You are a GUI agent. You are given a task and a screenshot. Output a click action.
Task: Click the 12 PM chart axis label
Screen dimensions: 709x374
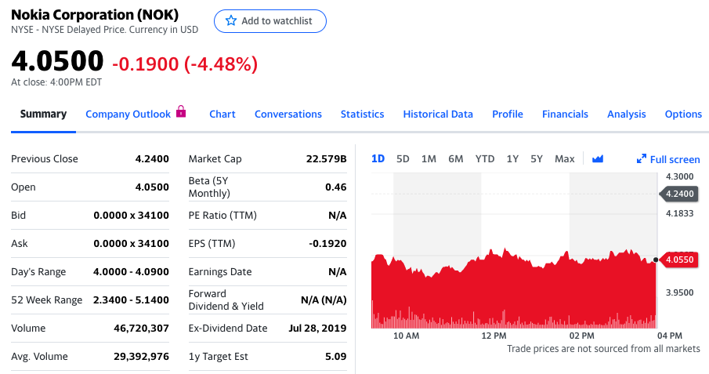[x=494, y=336]
